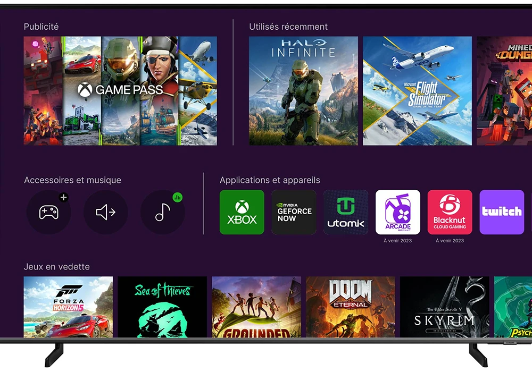Select the Arcade app tile
The width and height of the screenshot is (532, 372).
point(397,212)
